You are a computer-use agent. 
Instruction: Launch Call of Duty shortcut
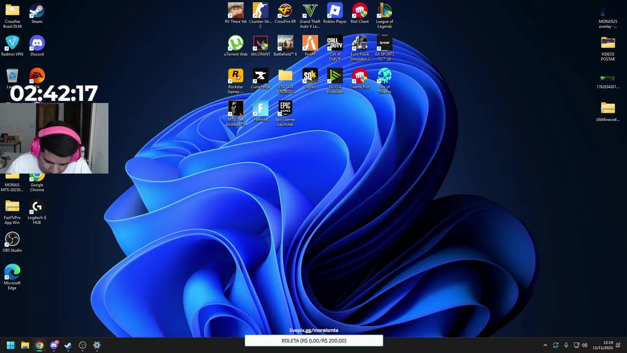[335, 49]
